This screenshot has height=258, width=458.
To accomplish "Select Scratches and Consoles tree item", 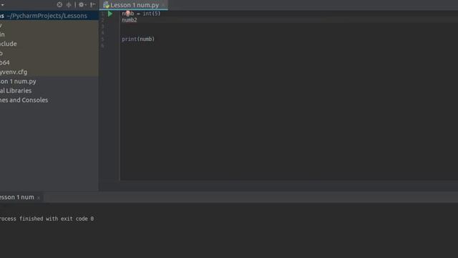I will 24,100.
